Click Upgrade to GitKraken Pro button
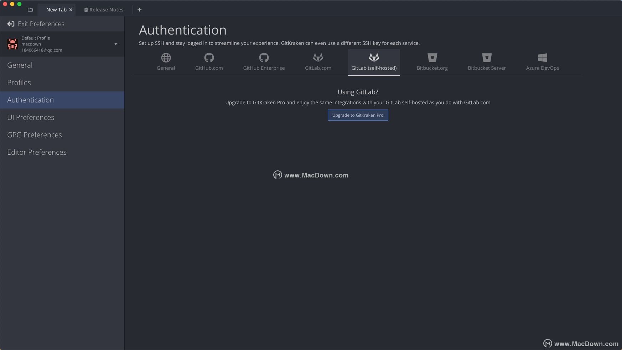 coord(358,115)
